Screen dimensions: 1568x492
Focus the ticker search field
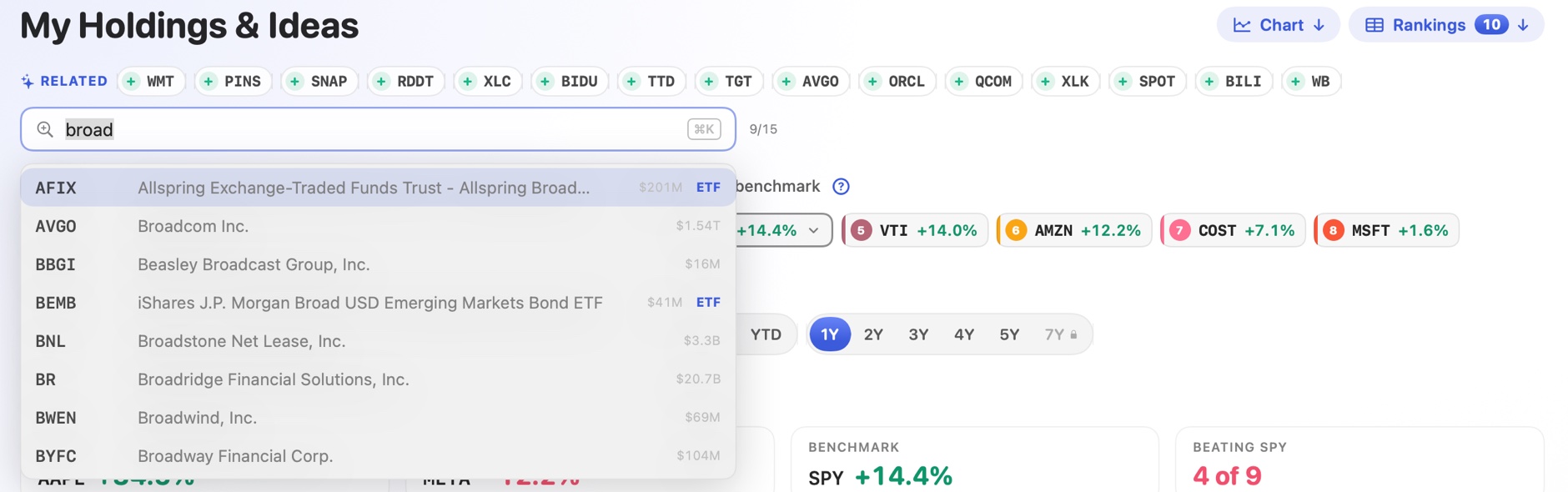(x=378, y=129)
